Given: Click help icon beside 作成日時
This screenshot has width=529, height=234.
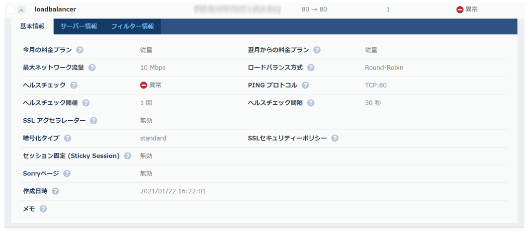Looking at the screenshot, I should [55, 191].
